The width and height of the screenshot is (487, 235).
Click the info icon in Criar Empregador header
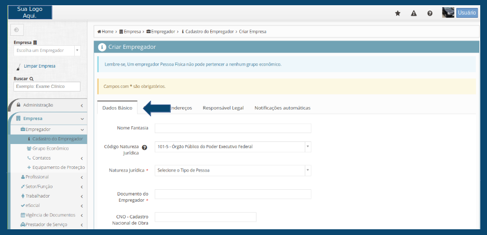tap(102, 47)
